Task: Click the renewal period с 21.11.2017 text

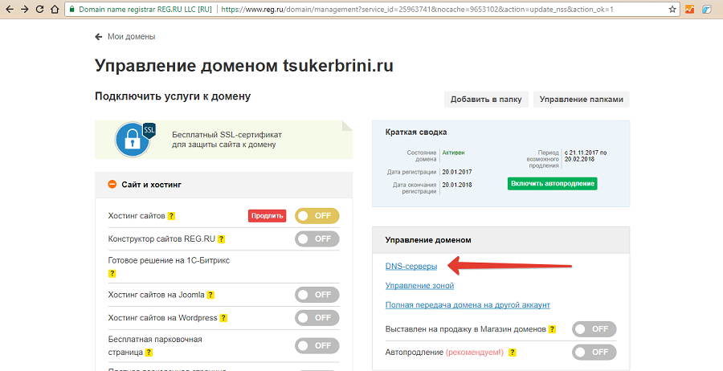Action: [x=586, y=156]
